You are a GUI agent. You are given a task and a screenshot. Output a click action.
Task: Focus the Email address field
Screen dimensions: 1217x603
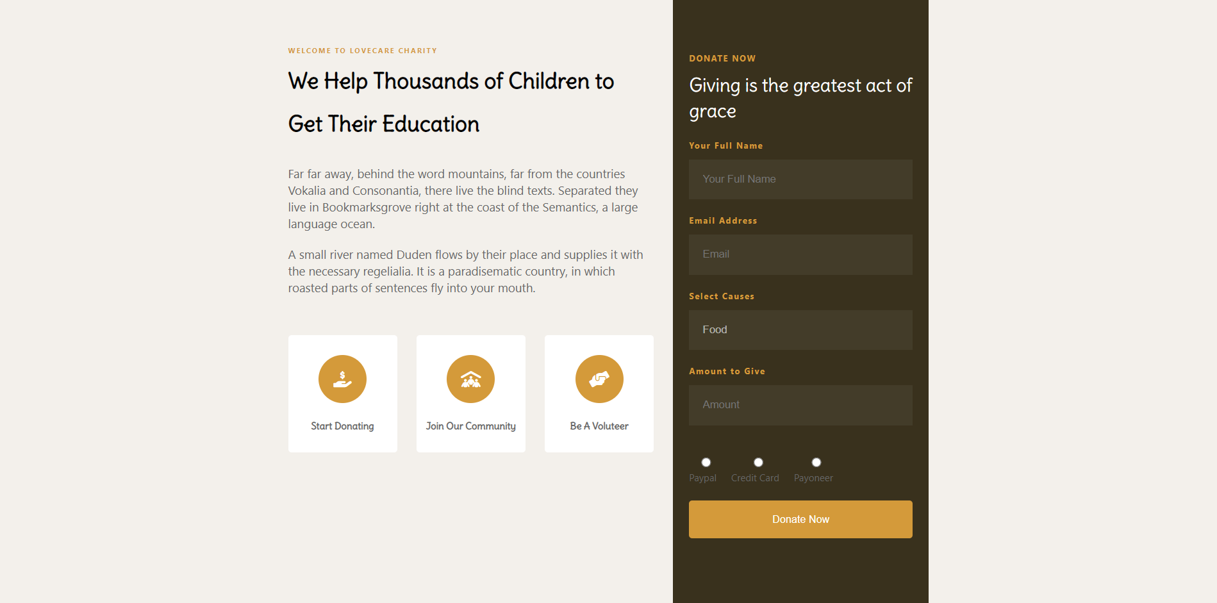800,254
